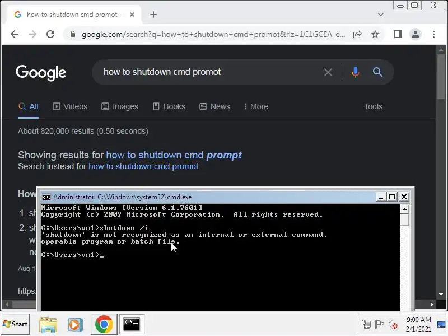Click the browser page scroll down arrow
The width and height of the screenshot is (448, 336).
441,295
